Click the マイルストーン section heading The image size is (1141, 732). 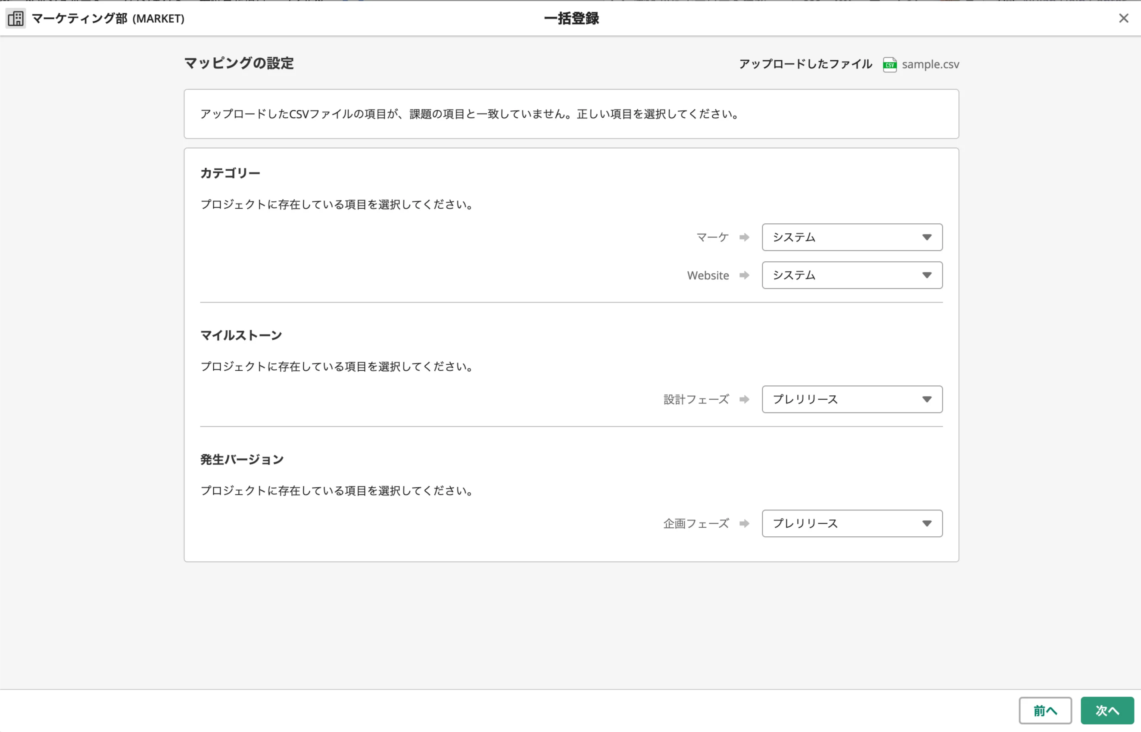[241, 335]
